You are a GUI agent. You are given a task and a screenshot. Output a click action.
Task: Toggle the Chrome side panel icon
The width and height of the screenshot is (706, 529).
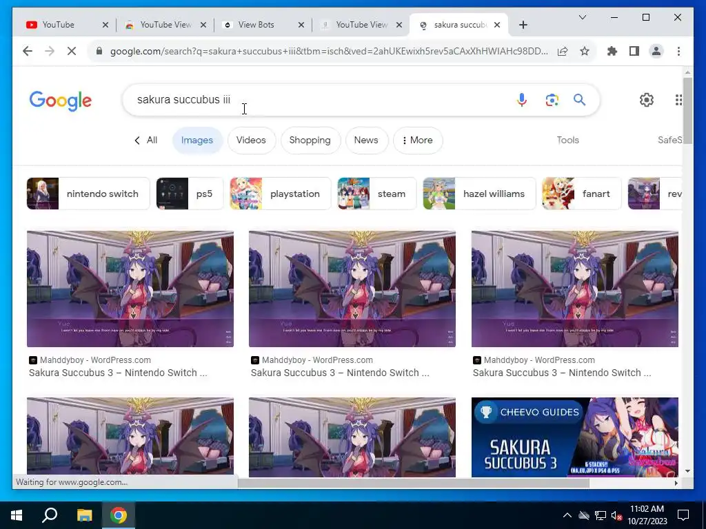(x=634, y=51)
